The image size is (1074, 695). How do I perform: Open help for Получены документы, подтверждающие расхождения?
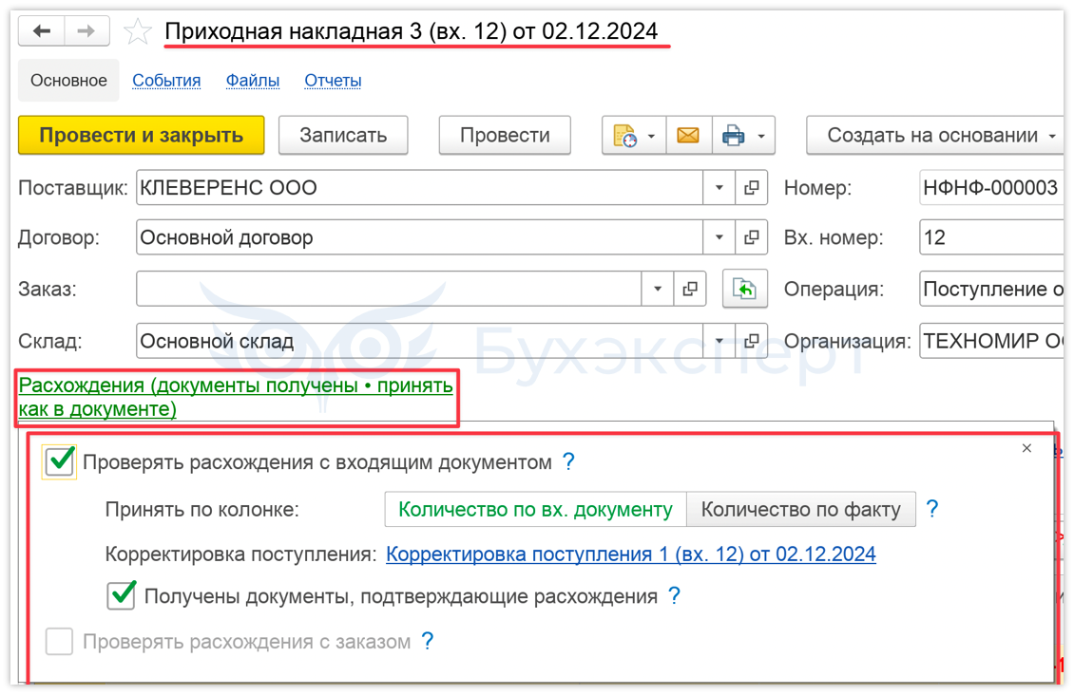(674, 596)
